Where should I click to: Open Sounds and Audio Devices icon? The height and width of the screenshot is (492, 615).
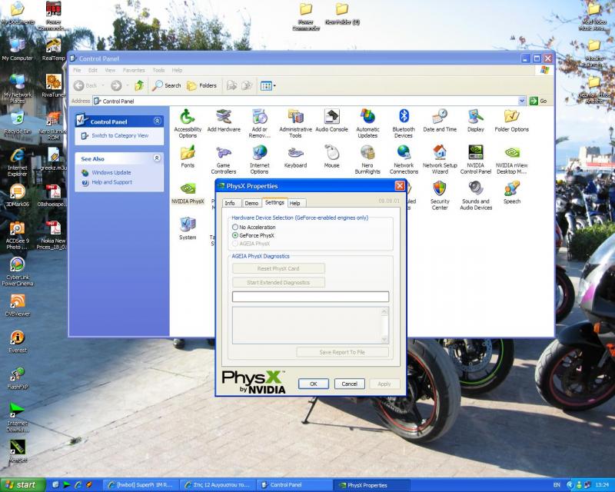[476, 195]
